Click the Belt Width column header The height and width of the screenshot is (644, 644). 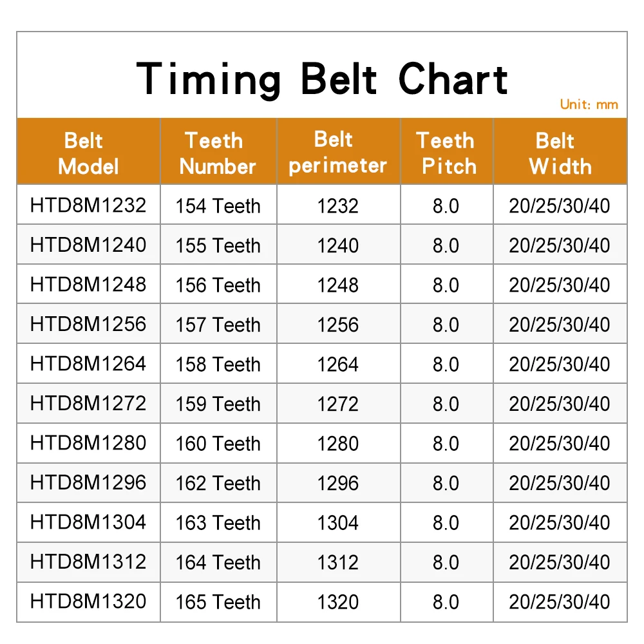click(560, 151)
